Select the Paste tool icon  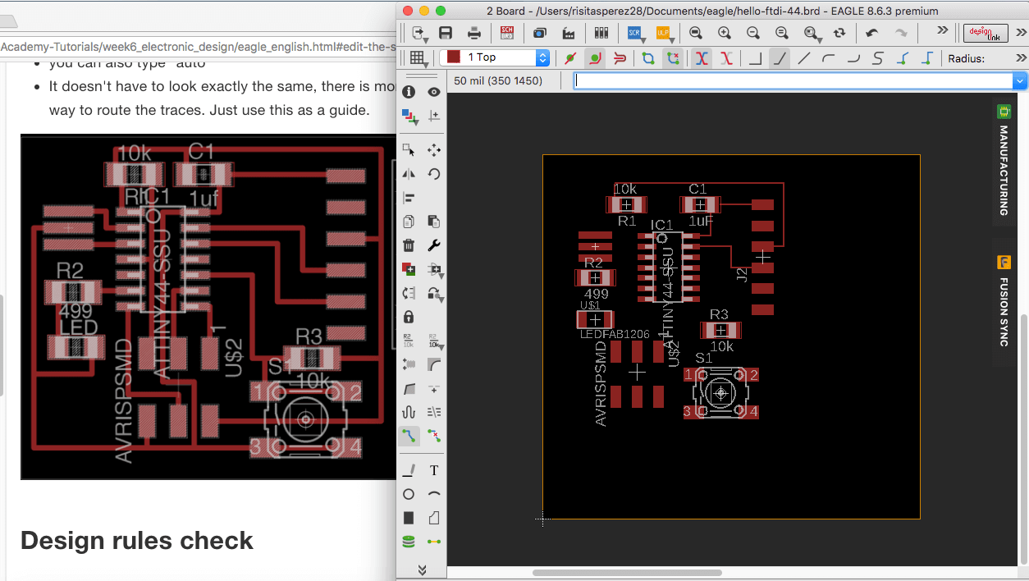(x=434, y=222)
